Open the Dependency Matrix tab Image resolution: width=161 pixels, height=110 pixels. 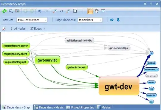pyautogui.click(x=49, y=107)
